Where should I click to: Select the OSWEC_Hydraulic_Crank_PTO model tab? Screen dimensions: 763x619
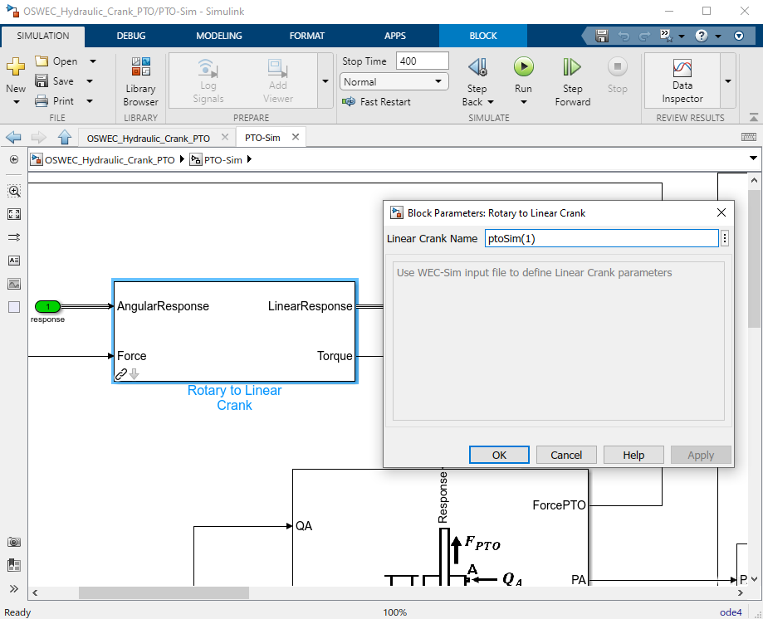(149, 138)
